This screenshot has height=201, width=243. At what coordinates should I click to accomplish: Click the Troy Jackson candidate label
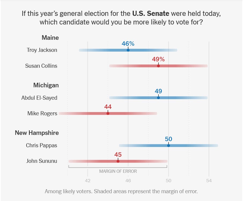pos(42,50)
